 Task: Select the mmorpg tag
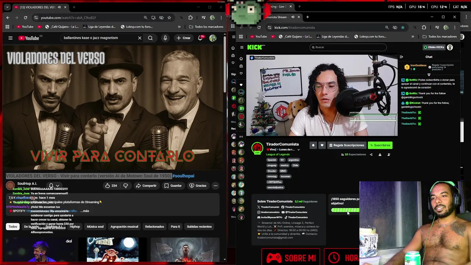(x=272, y=176)
